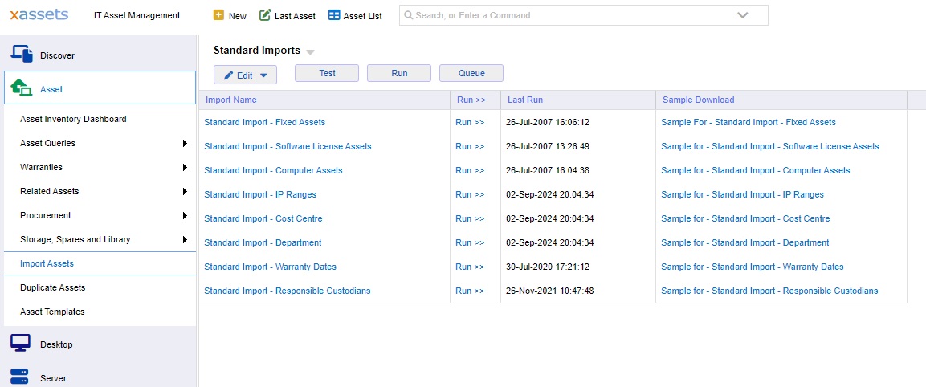Click the Discover devices icon in sidebar
The width and height of the screenshot is (926, 387).
tap(21, 54)
